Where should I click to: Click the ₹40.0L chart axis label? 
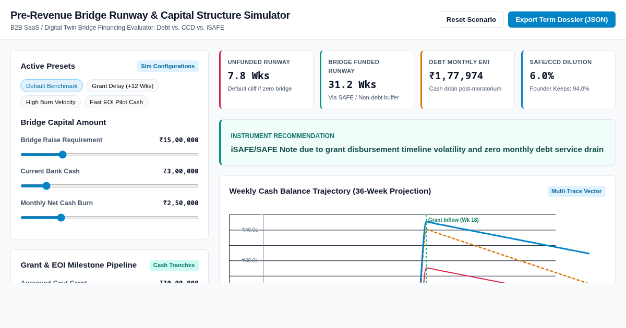click(x=250, y=230)
